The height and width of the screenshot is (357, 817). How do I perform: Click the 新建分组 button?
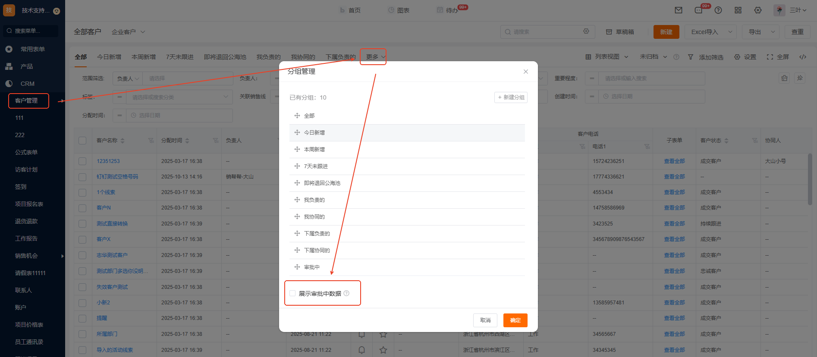point(511,97)
